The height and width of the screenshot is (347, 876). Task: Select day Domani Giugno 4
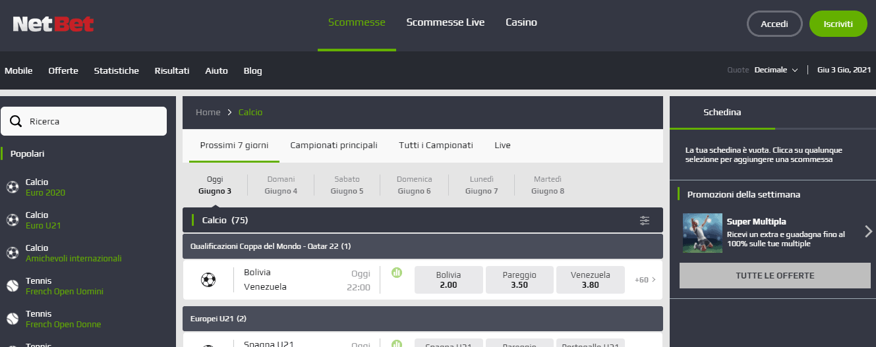[281, 185]
